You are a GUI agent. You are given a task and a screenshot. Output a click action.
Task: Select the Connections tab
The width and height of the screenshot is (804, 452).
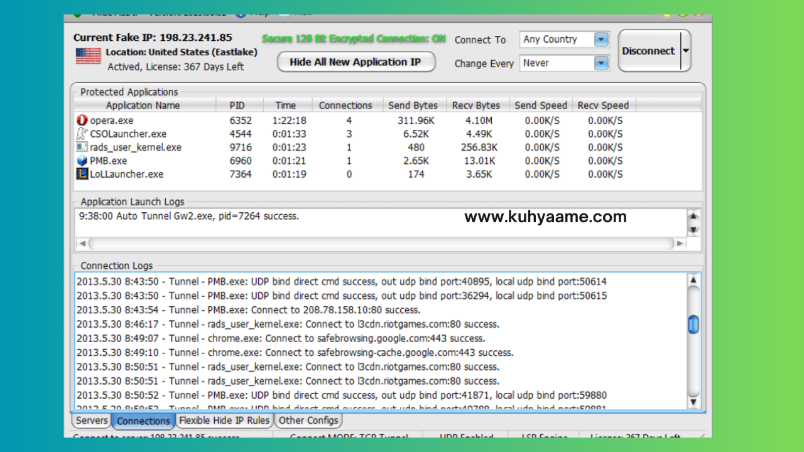pos(143,421)
